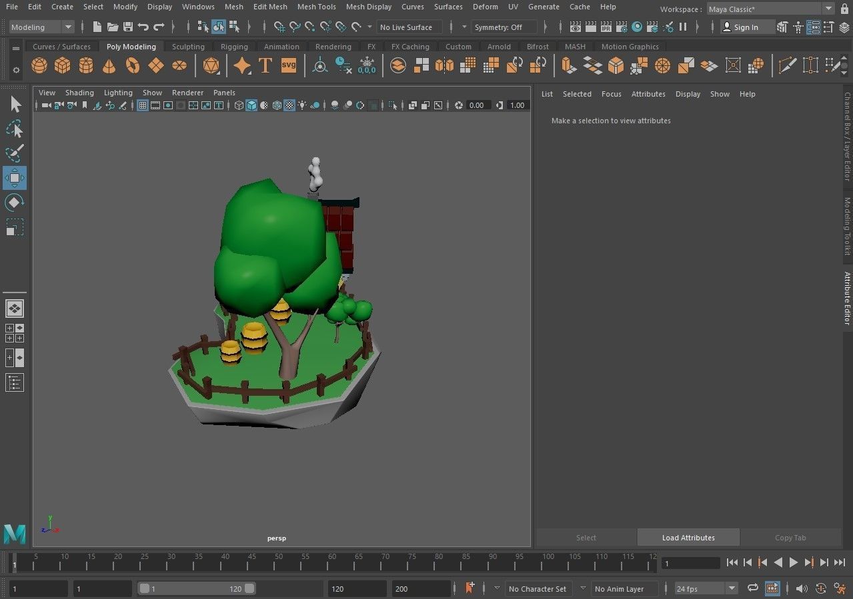Create a polygon torus from the shelf
The width and height of the screenshot is (853, 599).
click(133, 65)
